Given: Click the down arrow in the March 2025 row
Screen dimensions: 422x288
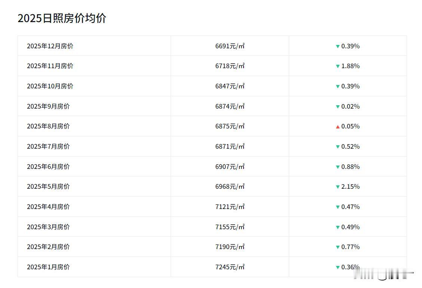Looking at the screenshot, I should tap(337, 227).
